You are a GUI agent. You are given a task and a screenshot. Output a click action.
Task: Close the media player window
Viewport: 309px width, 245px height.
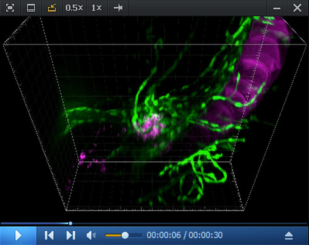point(297,8)
